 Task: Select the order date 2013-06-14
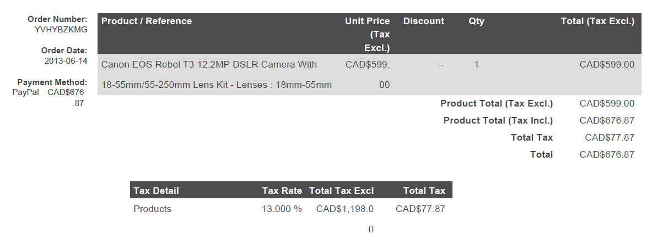tap(66, 61)
